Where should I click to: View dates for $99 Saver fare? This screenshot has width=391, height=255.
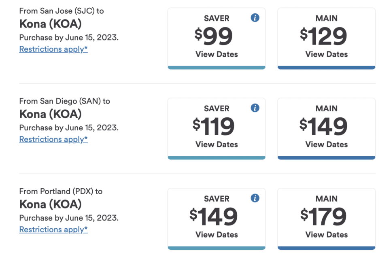pos(217,54)
